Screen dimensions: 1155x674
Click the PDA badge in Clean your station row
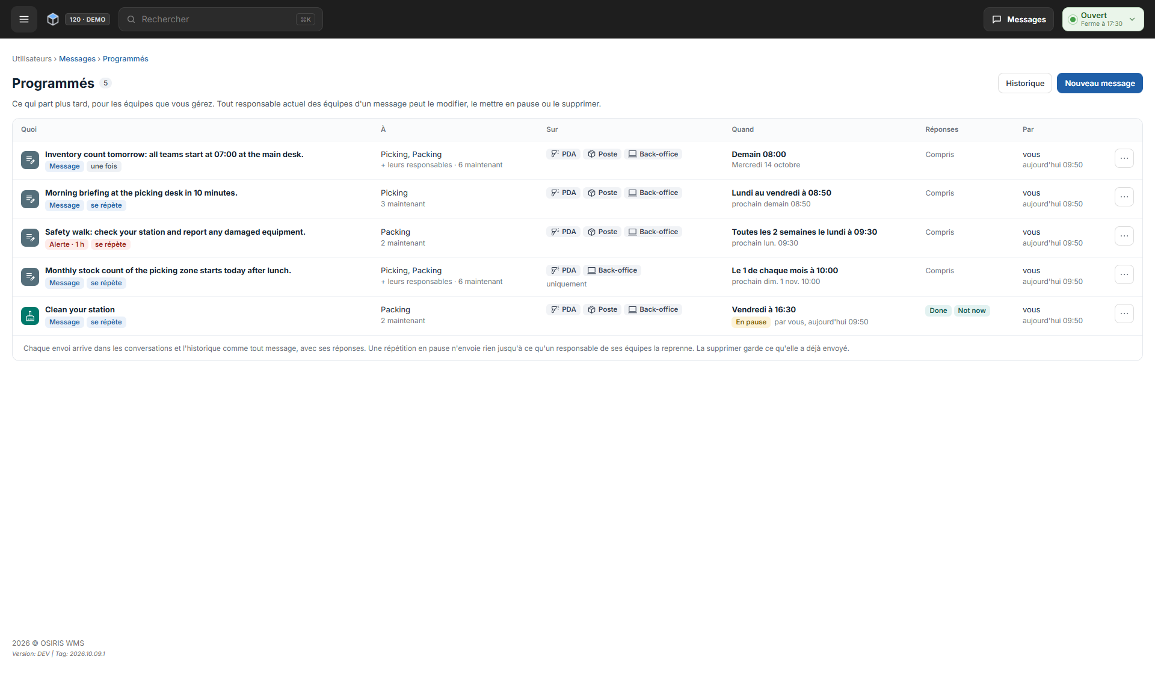(564, 309)
